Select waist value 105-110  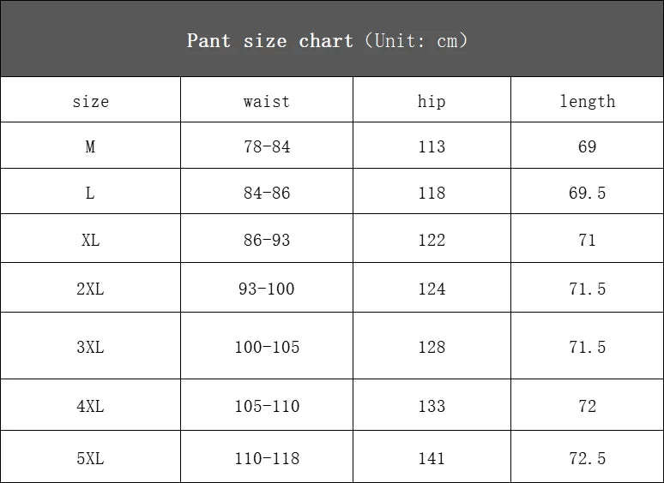[267, 406]
